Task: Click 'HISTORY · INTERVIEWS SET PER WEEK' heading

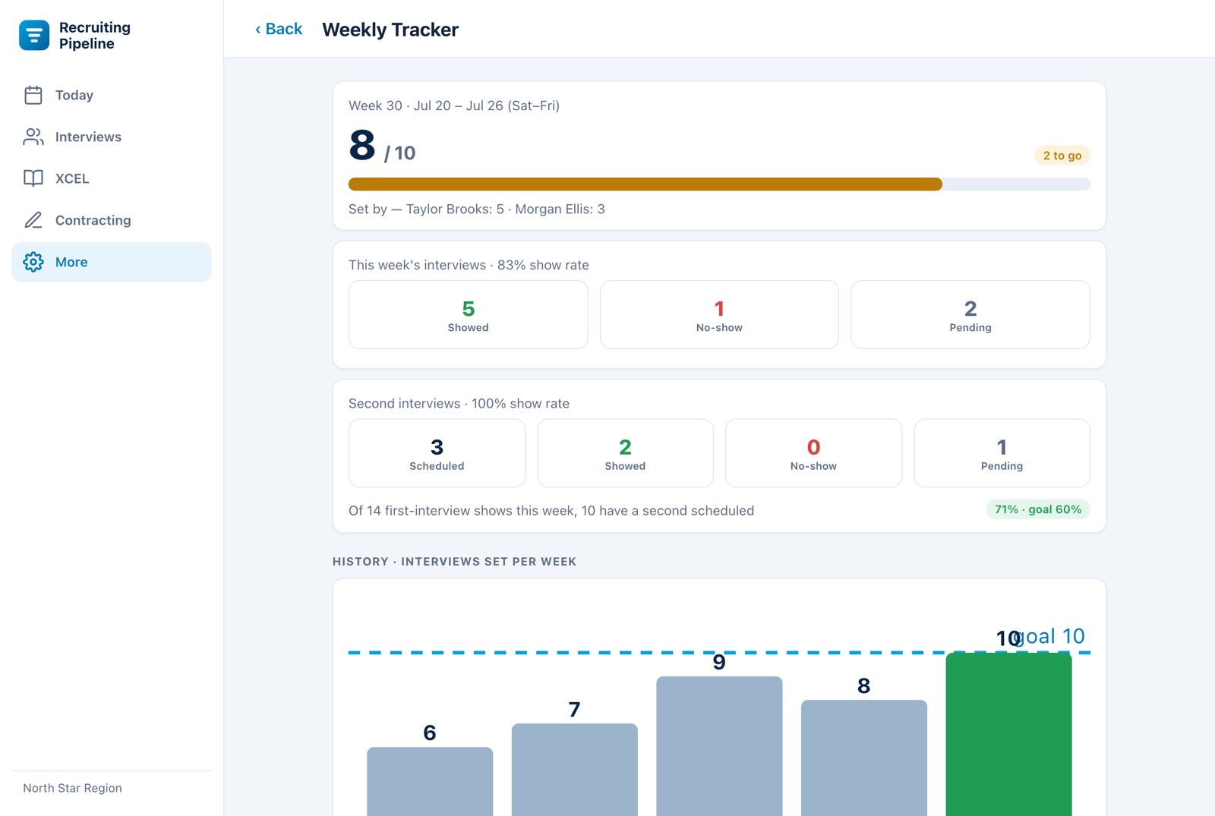Action: point(454,562)
